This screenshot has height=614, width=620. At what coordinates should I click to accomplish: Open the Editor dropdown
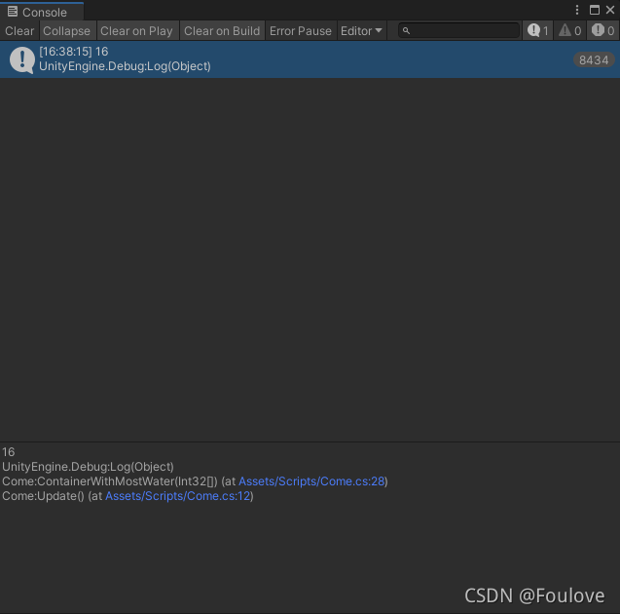(x=361, y=31)
